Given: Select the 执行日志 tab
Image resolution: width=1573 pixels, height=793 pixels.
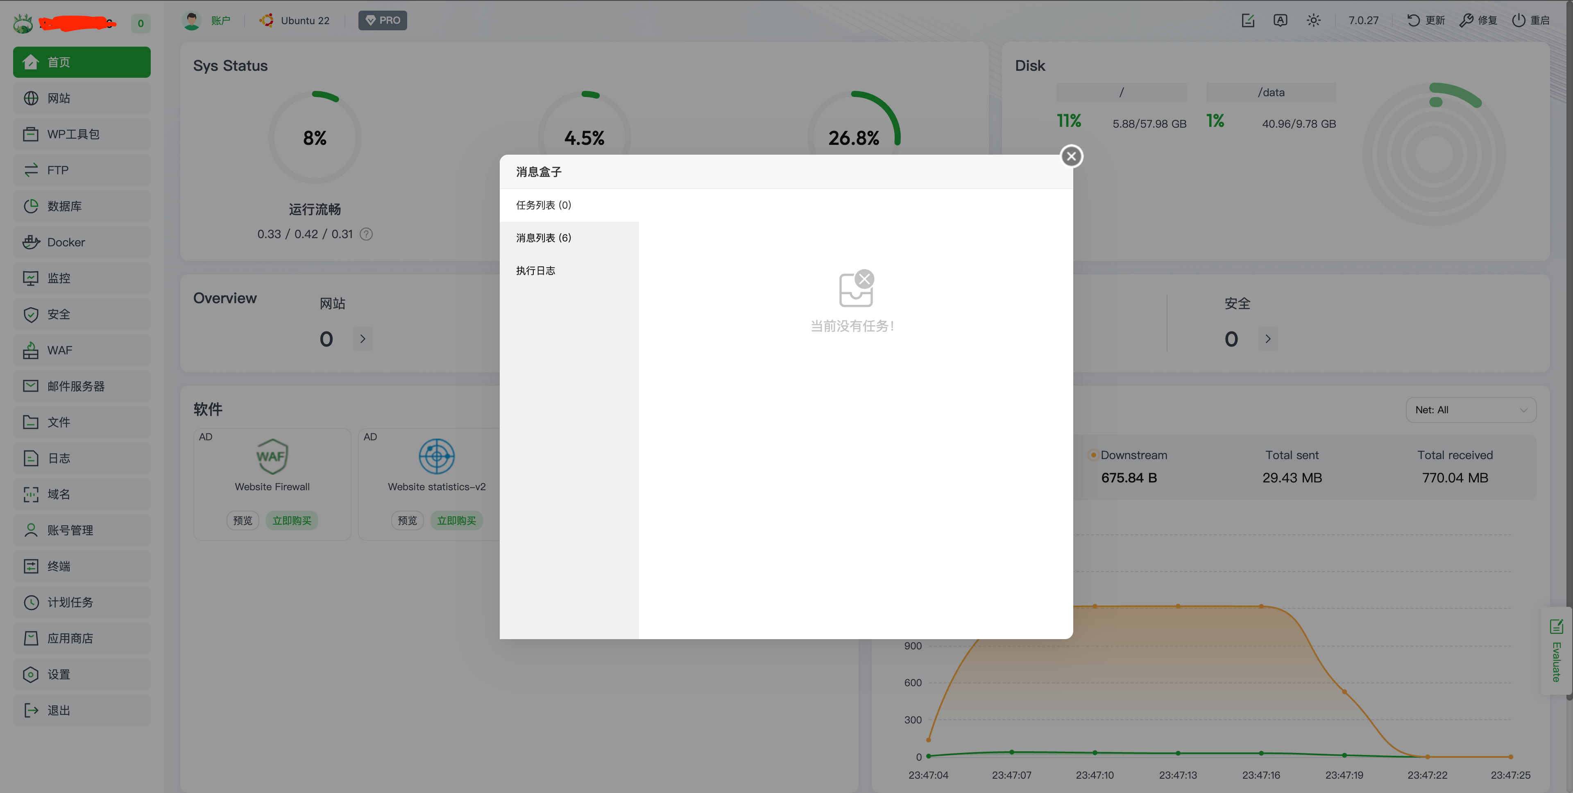Looking at the screenshot, I should pos(535,271).
